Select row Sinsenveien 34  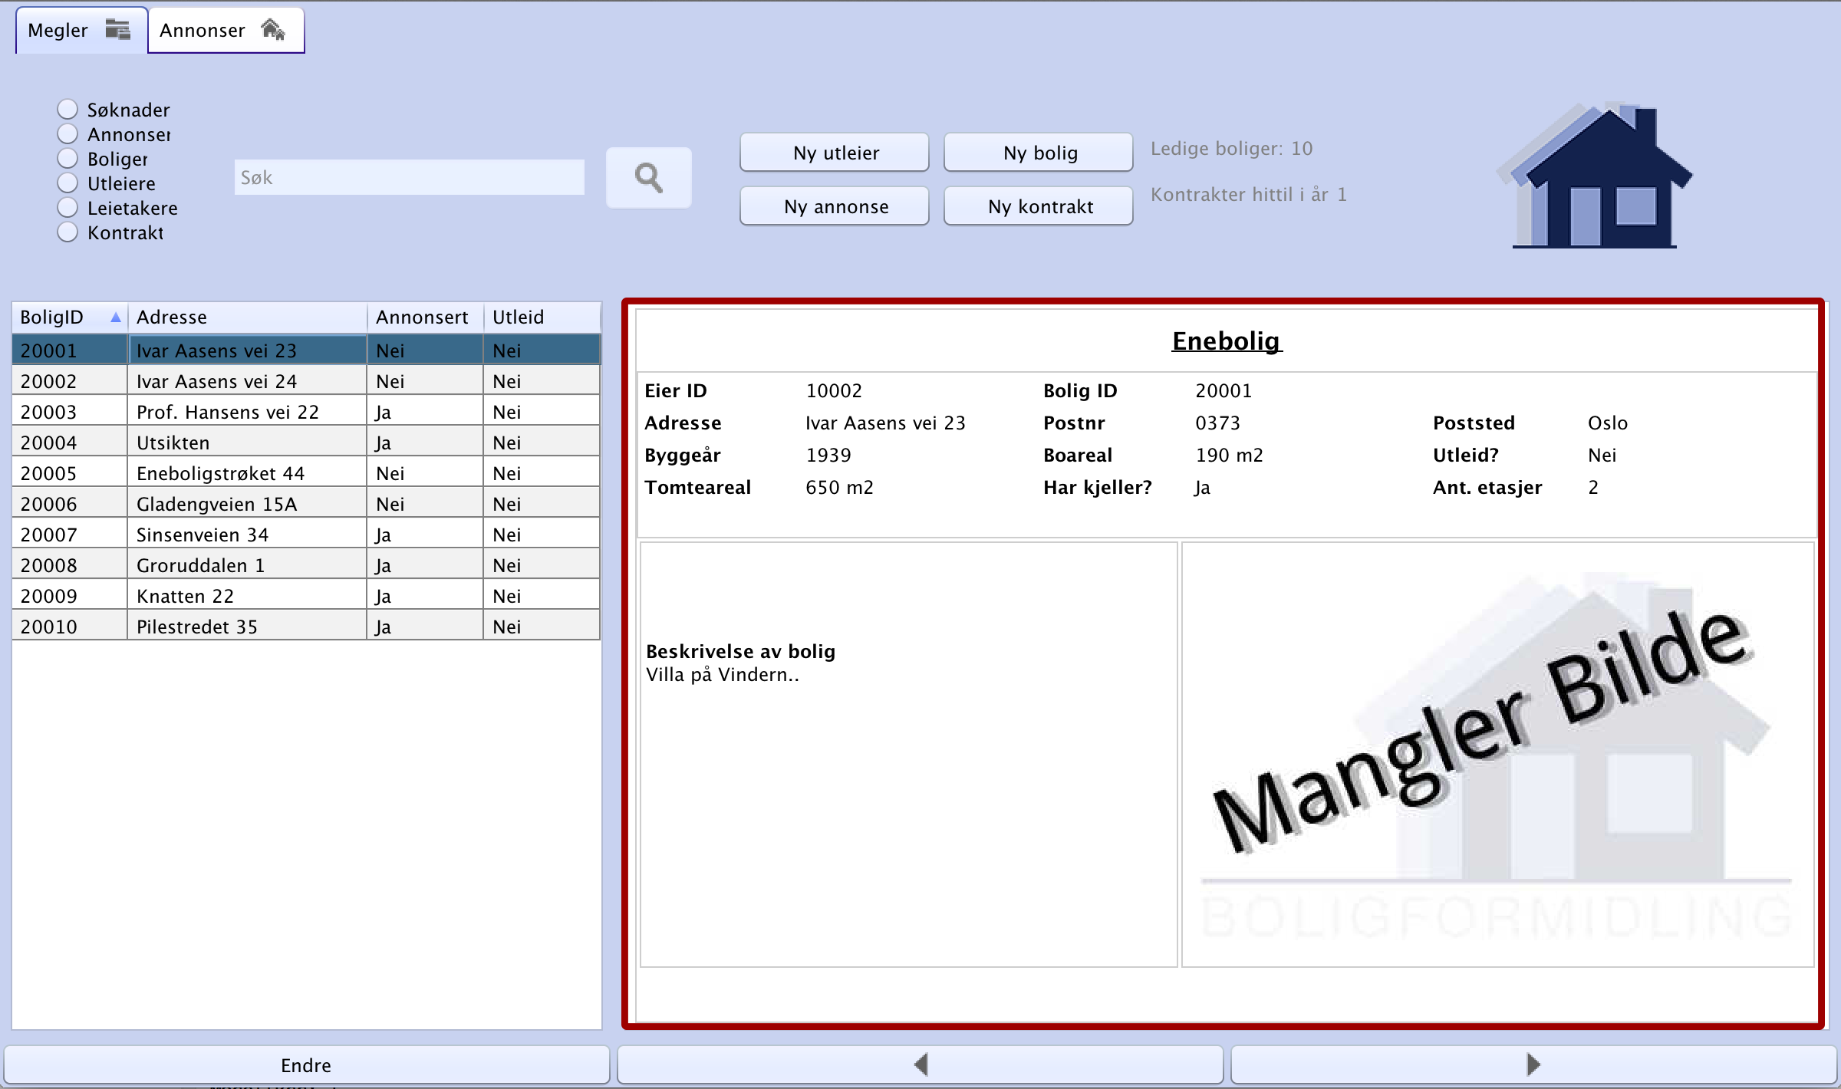tap(306, 535)
